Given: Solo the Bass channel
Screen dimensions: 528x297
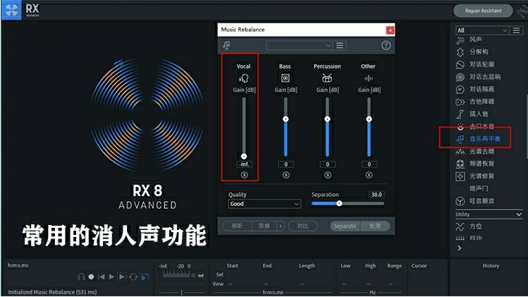Looking at the screenshot, I should click(286, 175).
